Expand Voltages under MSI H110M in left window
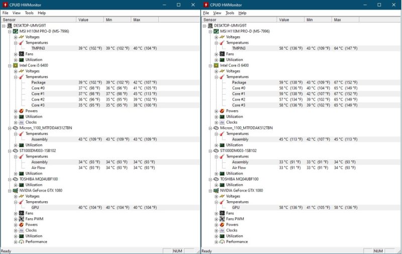Viewport: 402px width, 254px height. coord(16,37)
